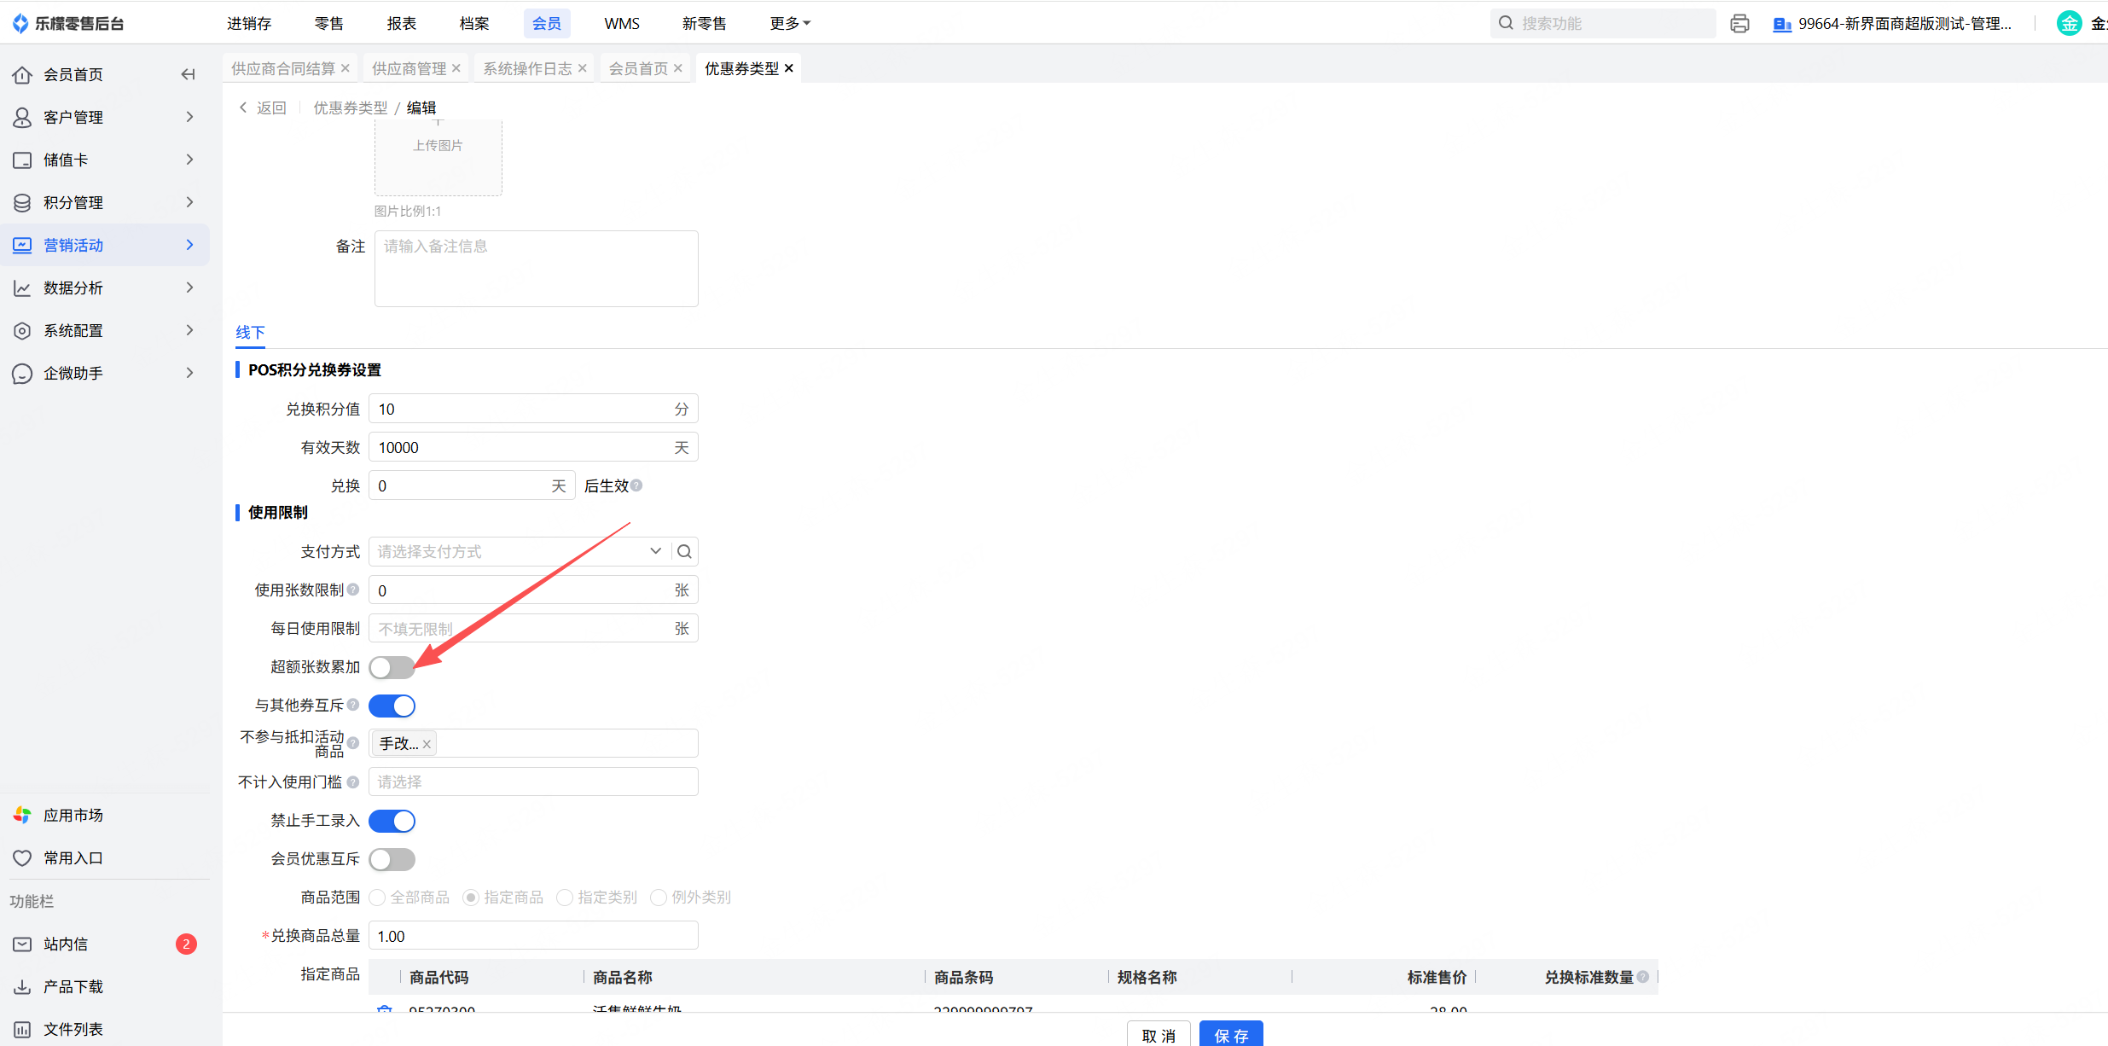Turn off 禁止手工录入 toggle

(392, 821)
